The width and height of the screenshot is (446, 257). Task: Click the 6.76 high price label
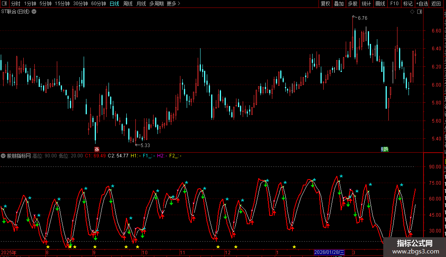tap(363, 18)
